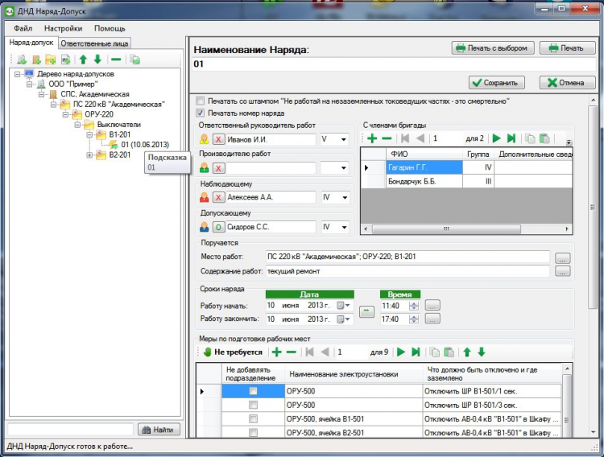Collapse the 'Выключатели' tree node
This screenshot has height=457, width=604.
pyautogui.click(x=77, y=125)
